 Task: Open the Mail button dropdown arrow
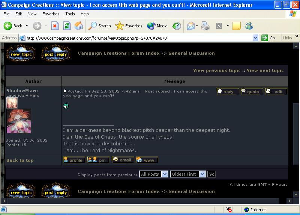pos(197,26)
